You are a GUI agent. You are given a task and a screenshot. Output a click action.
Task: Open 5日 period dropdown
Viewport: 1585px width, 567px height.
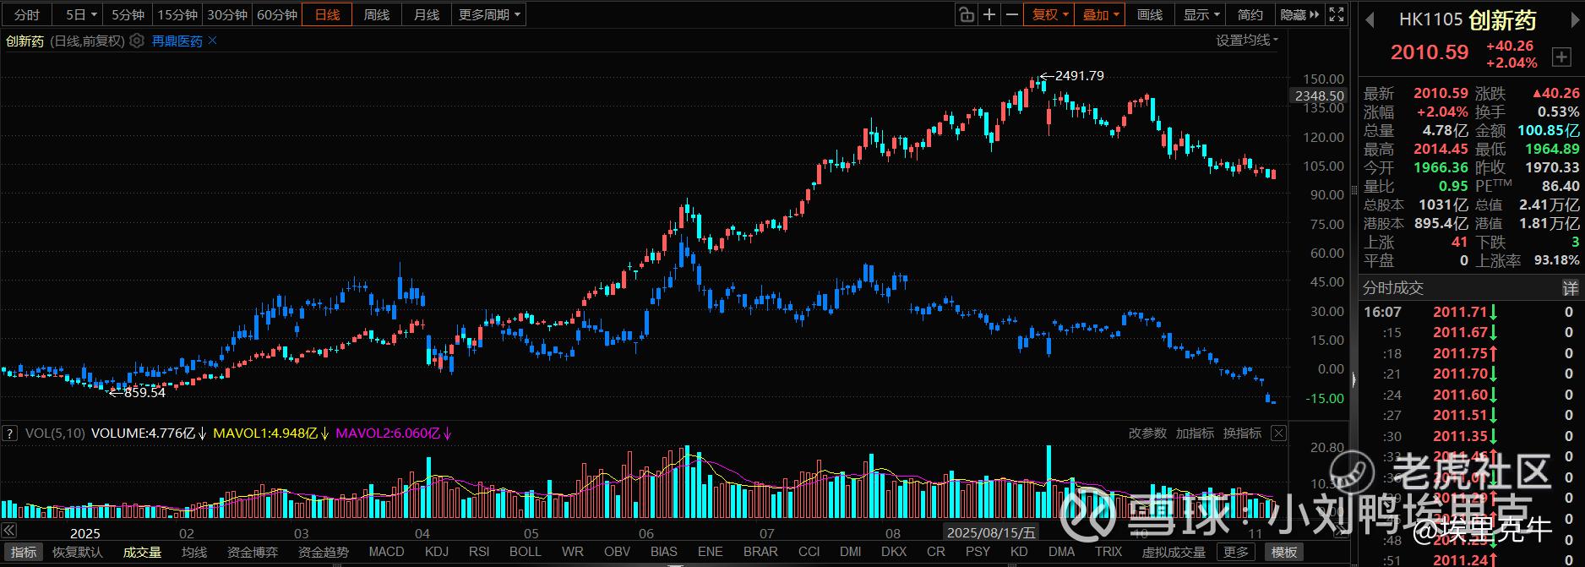click(x=80, y=14)
